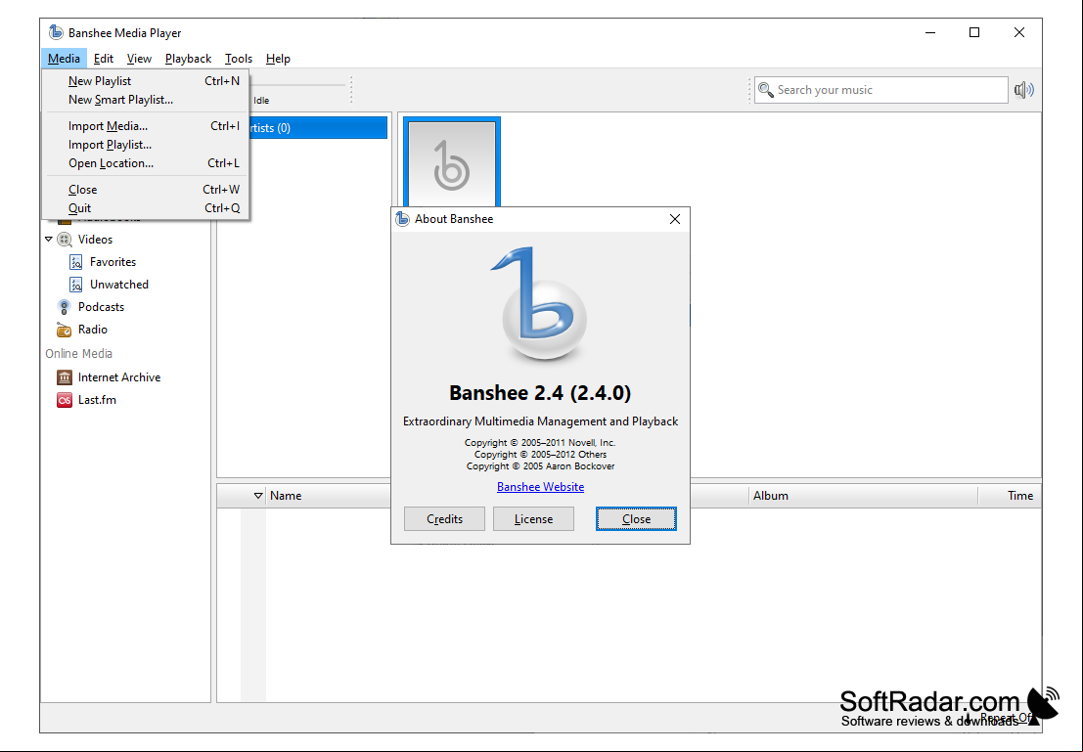Open Radio in the sidebar
The height and width of the screenshot is (752, 1083).
point(93,330)
